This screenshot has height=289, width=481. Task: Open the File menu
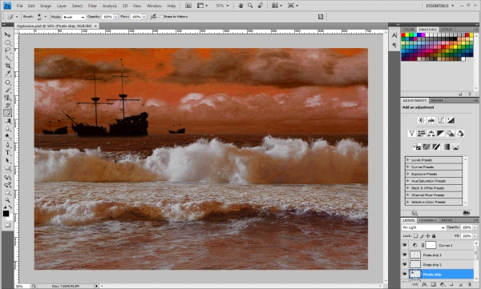19,6
